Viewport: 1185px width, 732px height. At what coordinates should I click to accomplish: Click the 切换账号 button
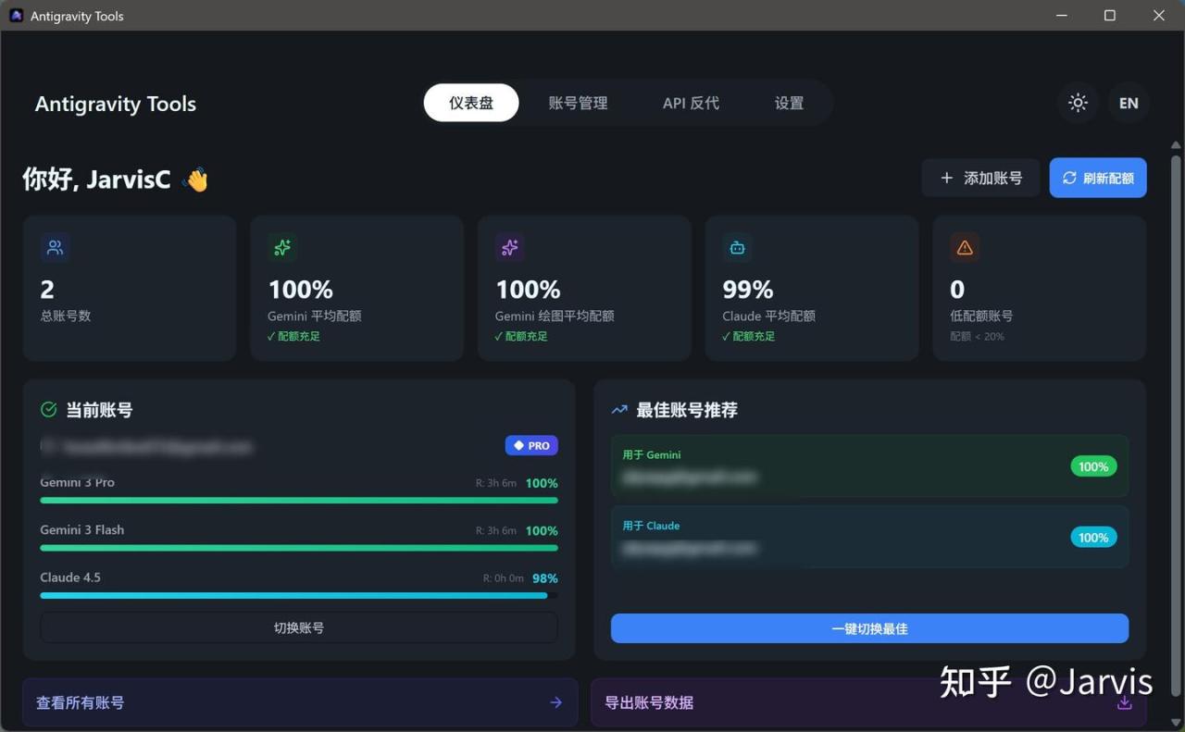298,627
